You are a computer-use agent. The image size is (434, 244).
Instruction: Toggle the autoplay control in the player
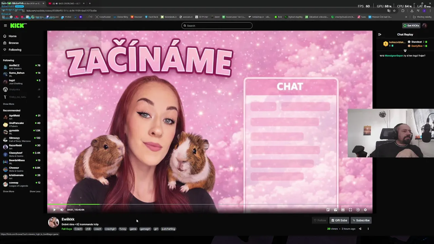[358, 210]
